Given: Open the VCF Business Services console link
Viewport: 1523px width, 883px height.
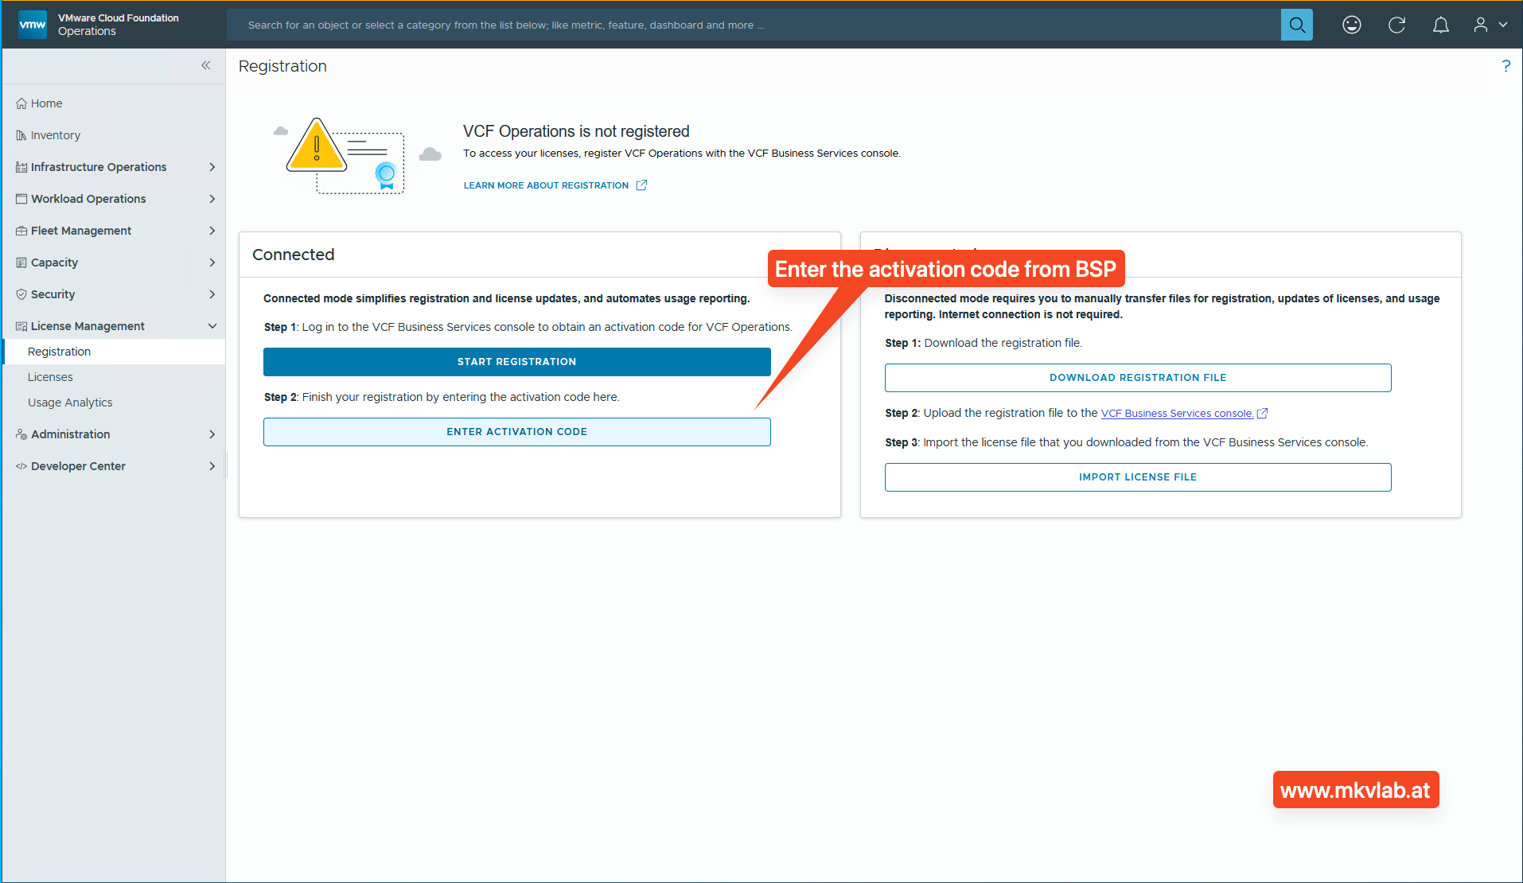Looking at the screenshot, I should click(x=1177, y=414).
